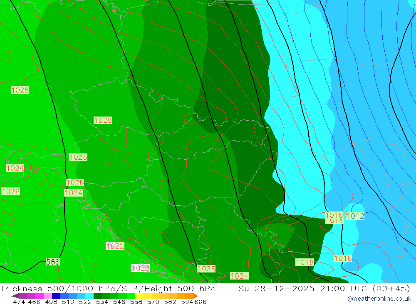Click the legend value 486

(x=34, y=302)
